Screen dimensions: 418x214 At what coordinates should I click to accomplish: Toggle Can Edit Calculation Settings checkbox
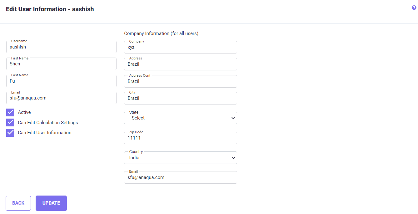[10, 123]
